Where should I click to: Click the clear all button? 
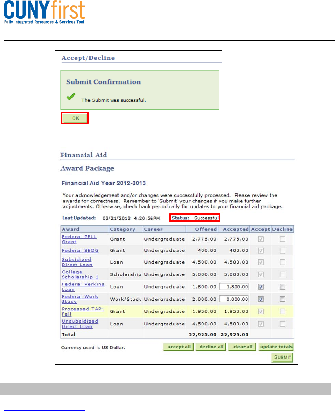pyautogui.click(x=242, y=347)
